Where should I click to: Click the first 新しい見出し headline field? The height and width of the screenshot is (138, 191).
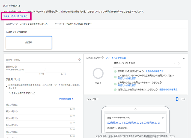40,105
